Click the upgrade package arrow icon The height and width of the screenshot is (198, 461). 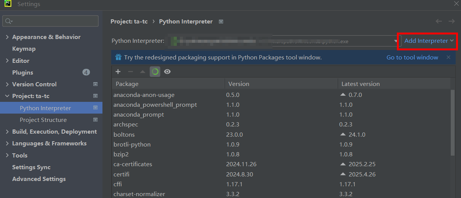(143, 72)
